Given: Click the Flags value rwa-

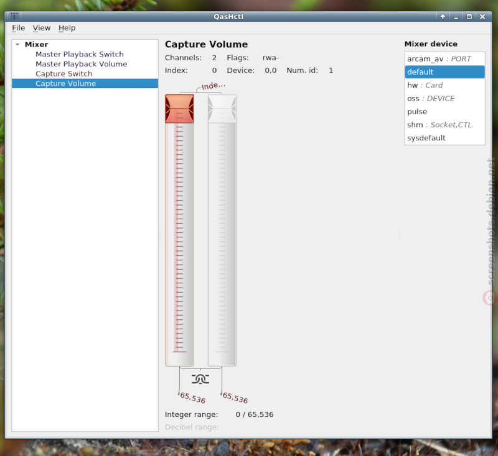Looking at the screenshot, I should [271, 58].
